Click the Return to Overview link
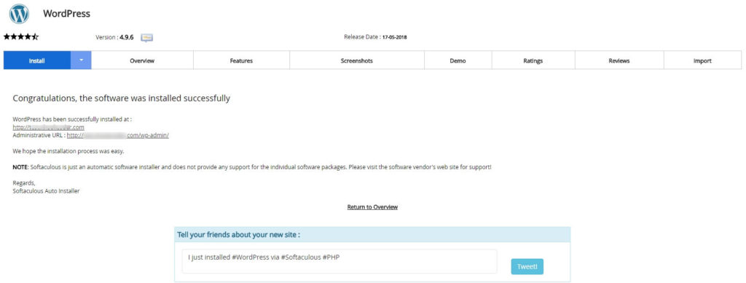Image resolution: width=746 pixels, height=283 pixels. pyautogui.click(x=372, y=206)
